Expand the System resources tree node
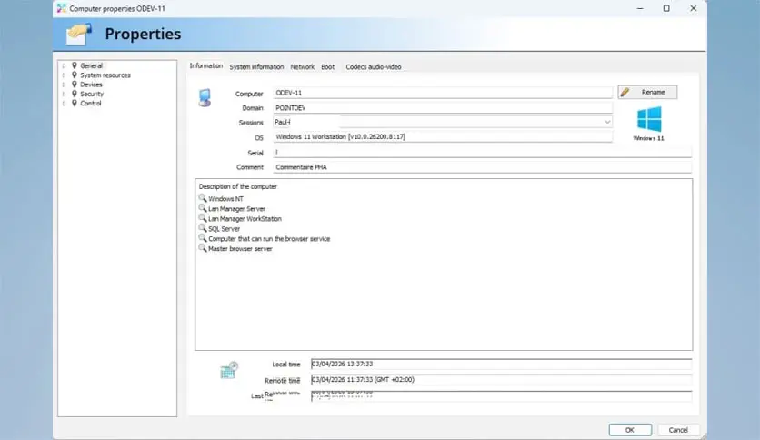 click(x=64, y=75)
